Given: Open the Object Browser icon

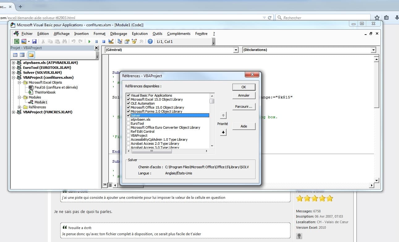Looking at the screenshot, I should click(x=134, y=41).
